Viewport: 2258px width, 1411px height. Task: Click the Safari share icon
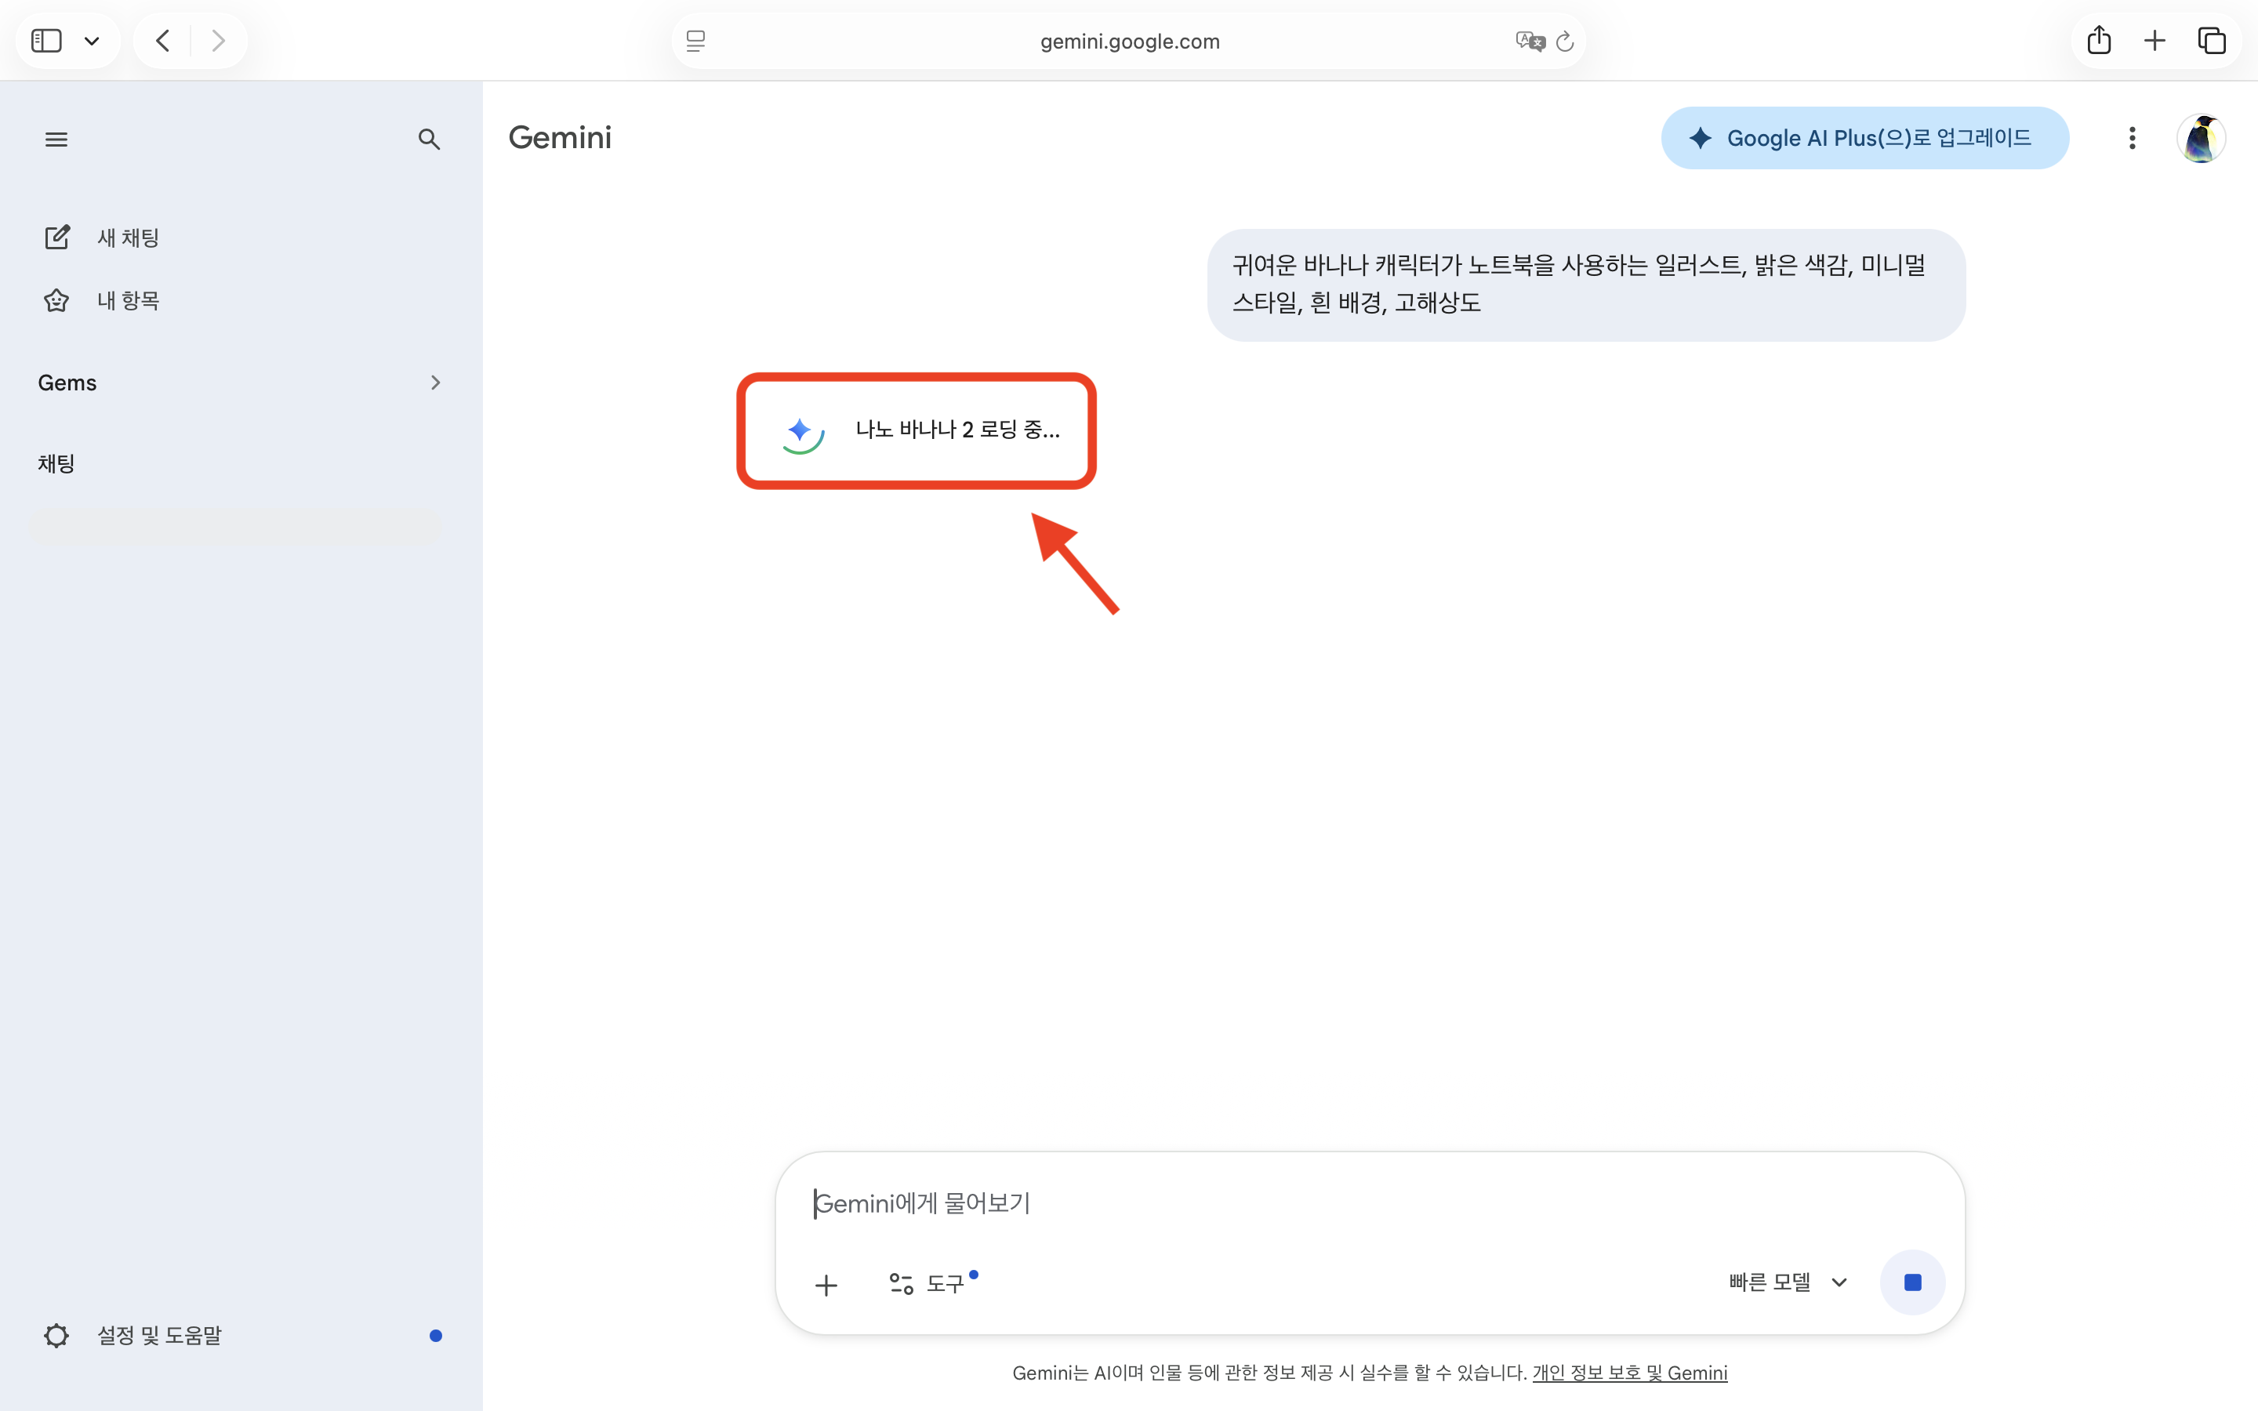[x=2098, y=40]
